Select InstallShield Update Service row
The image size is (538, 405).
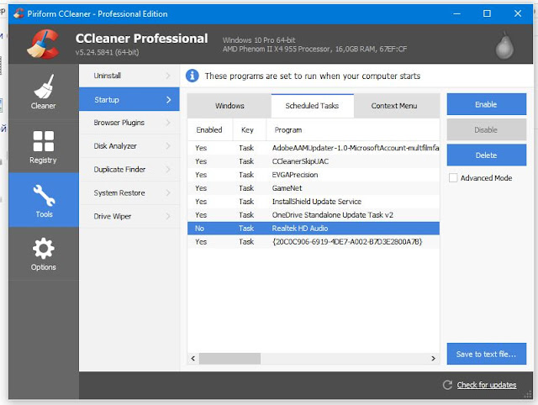(x=314, y=202)
